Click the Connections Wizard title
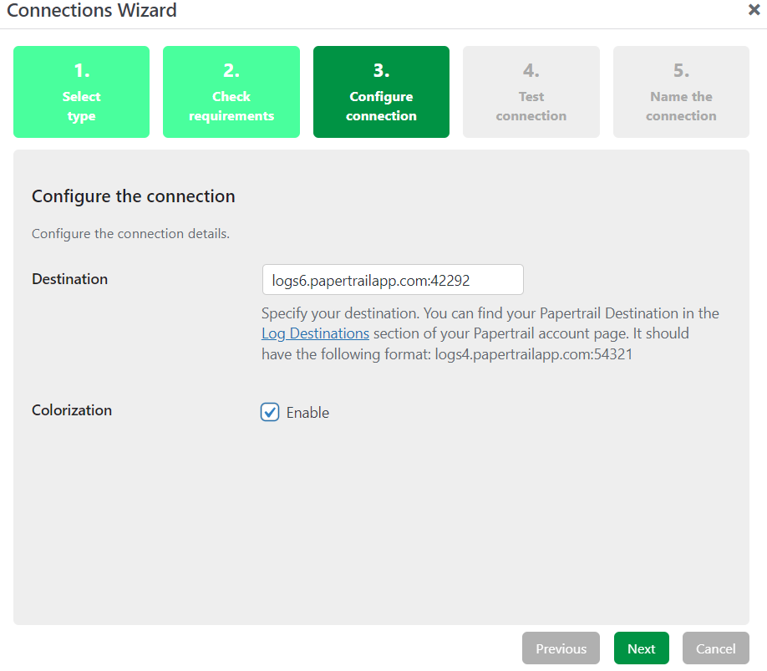Image resolution: width=767 pixels, height=671 pixels. coord(92,10)
